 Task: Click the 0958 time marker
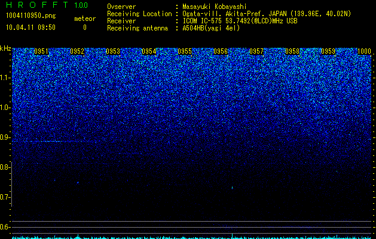pyautogui.click(x=292, y=51)
